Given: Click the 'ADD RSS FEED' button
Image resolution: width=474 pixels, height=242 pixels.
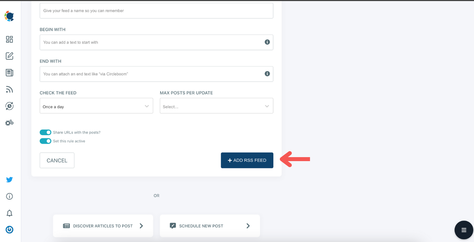Looking at the screenshot, I should click(x=247, y=160).
